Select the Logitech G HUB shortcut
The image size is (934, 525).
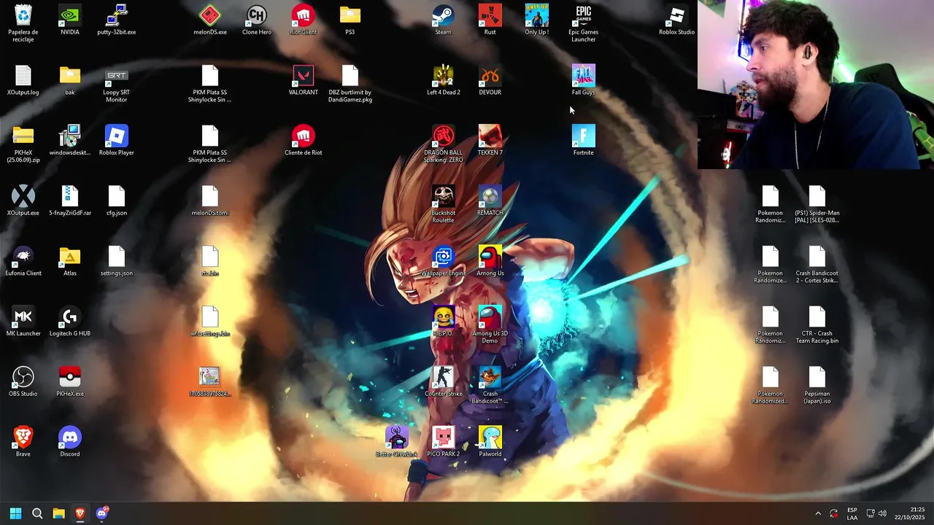70,317
